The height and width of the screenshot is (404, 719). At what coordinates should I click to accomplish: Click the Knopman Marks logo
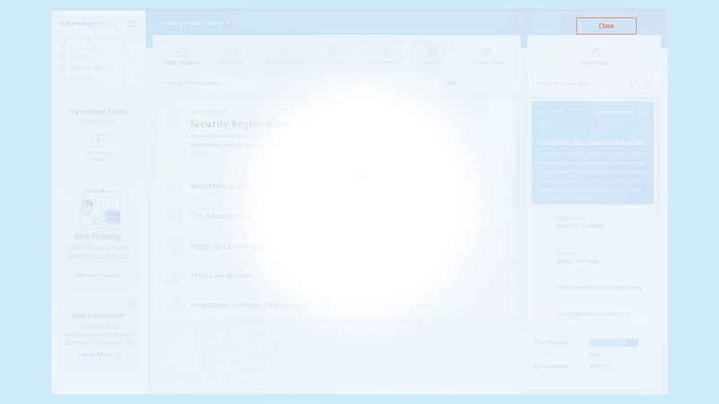pyautogui.click(x=87, y=24)
